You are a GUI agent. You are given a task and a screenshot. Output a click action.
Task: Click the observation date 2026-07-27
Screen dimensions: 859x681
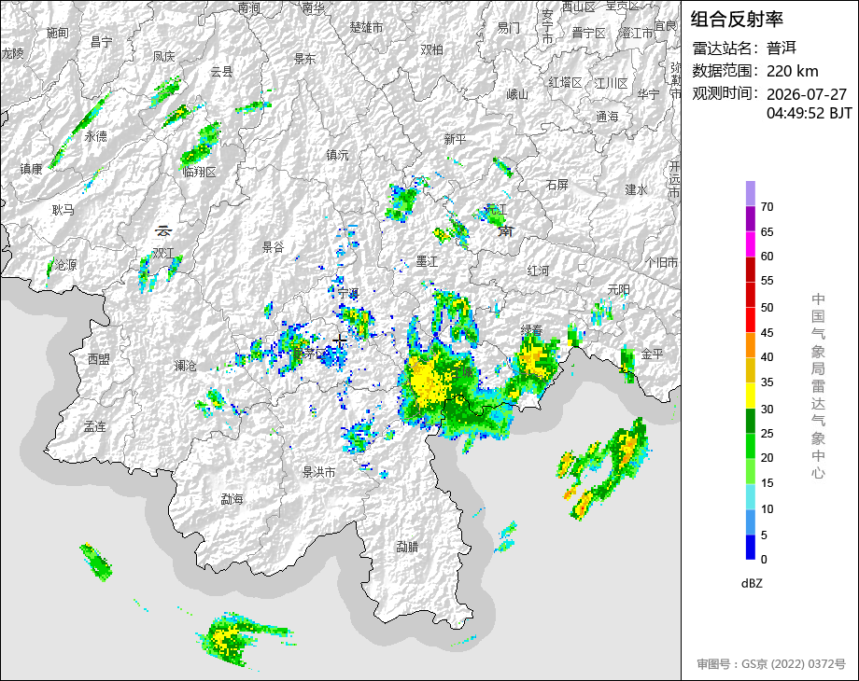[807, 94]
